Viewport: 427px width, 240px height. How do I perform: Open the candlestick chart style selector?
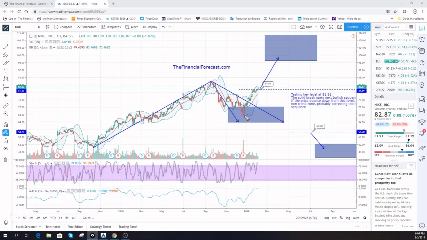click(x=48, y=27)
